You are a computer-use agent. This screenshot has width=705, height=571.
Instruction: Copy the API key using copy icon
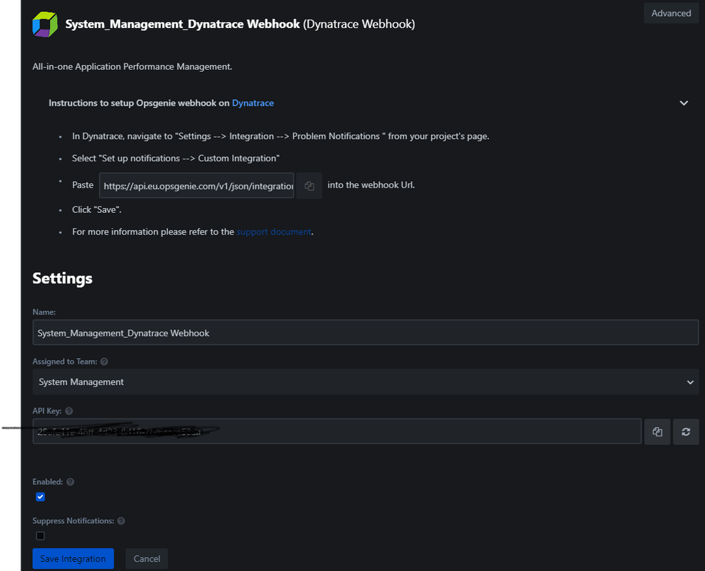(657, 431)
